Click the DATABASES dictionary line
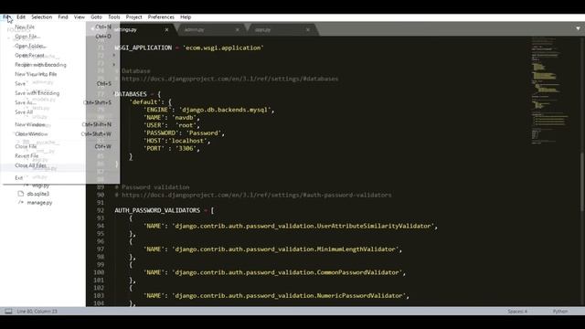This screenshot has width=585, height=329. (138, 94)
